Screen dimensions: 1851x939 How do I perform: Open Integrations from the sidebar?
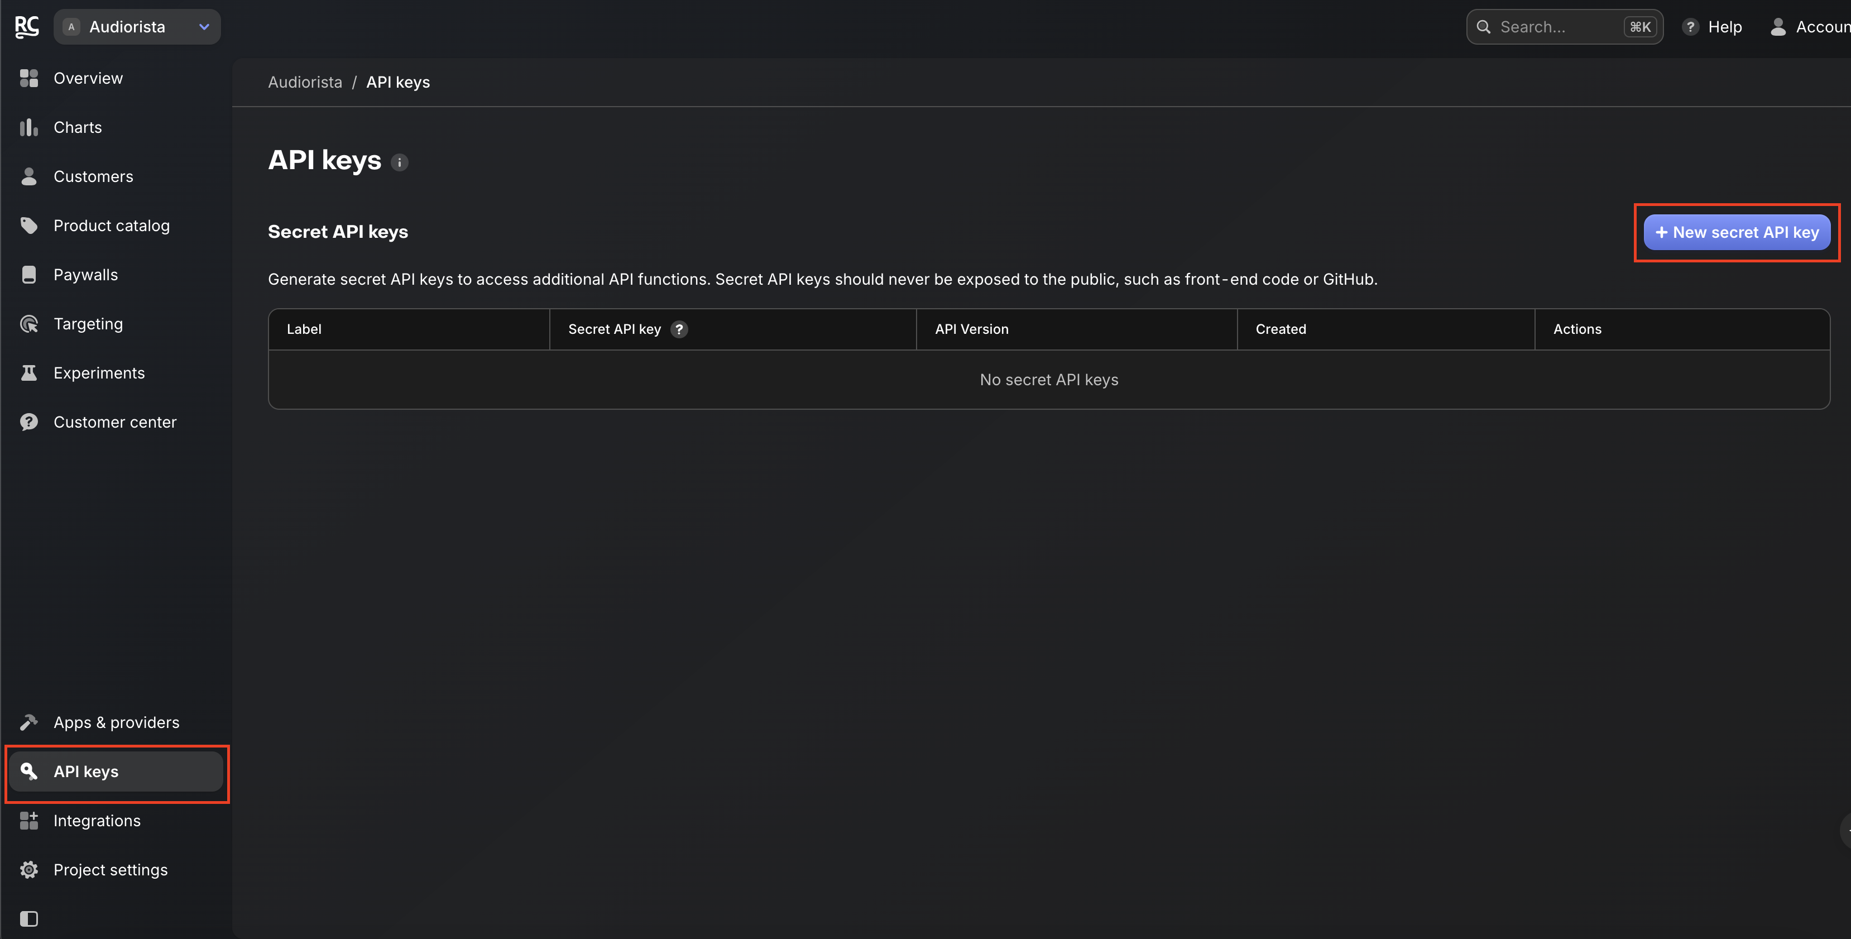(97, 821)
